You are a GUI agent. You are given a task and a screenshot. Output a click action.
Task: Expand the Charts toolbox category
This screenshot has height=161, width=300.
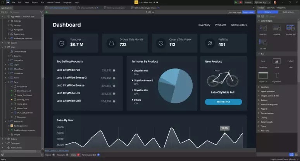(264, 126)
